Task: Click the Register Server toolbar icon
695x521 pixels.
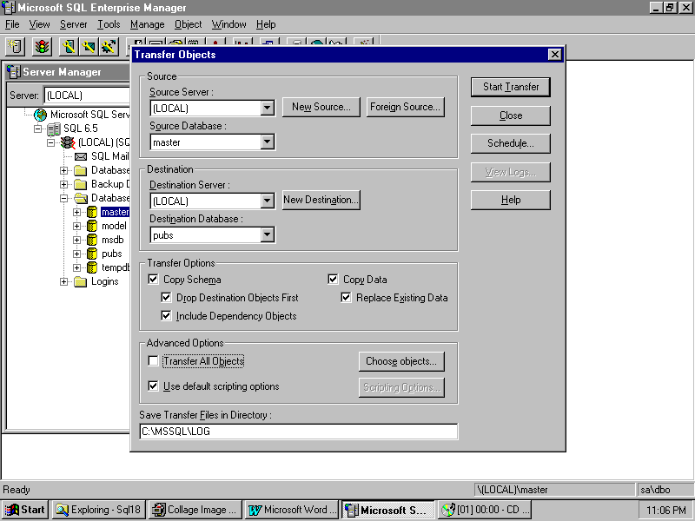Action: (x=16, y=46)
